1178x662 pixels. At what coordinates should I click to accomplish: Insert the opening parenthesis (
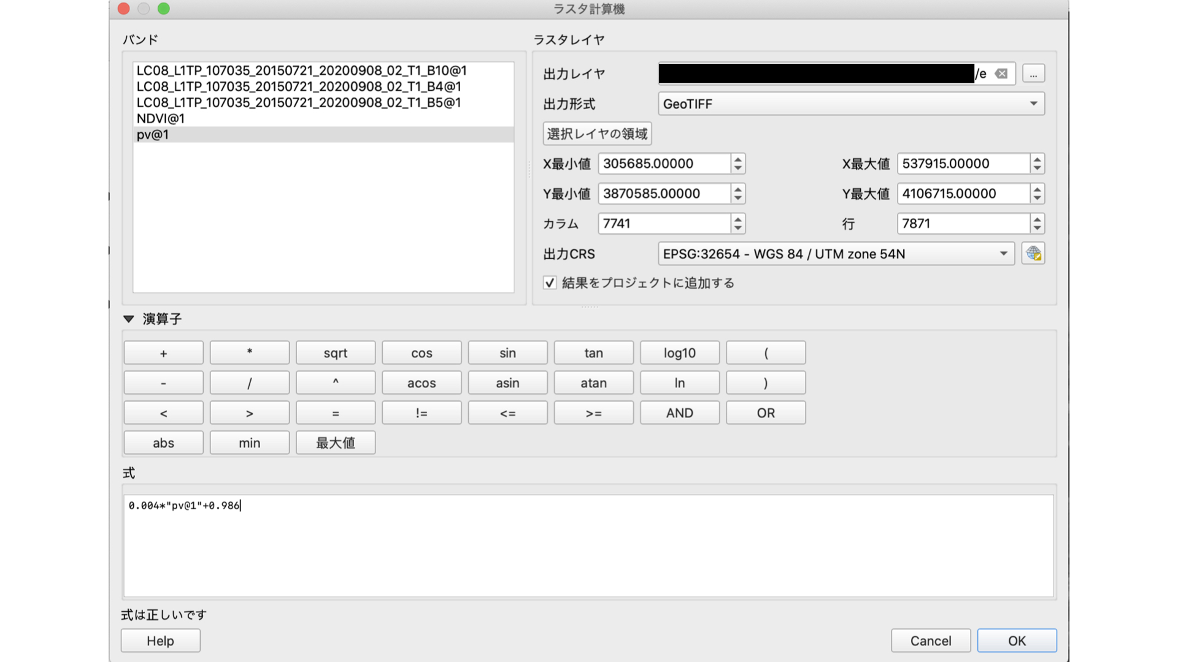pyautogui.click(x=766, y=353)
